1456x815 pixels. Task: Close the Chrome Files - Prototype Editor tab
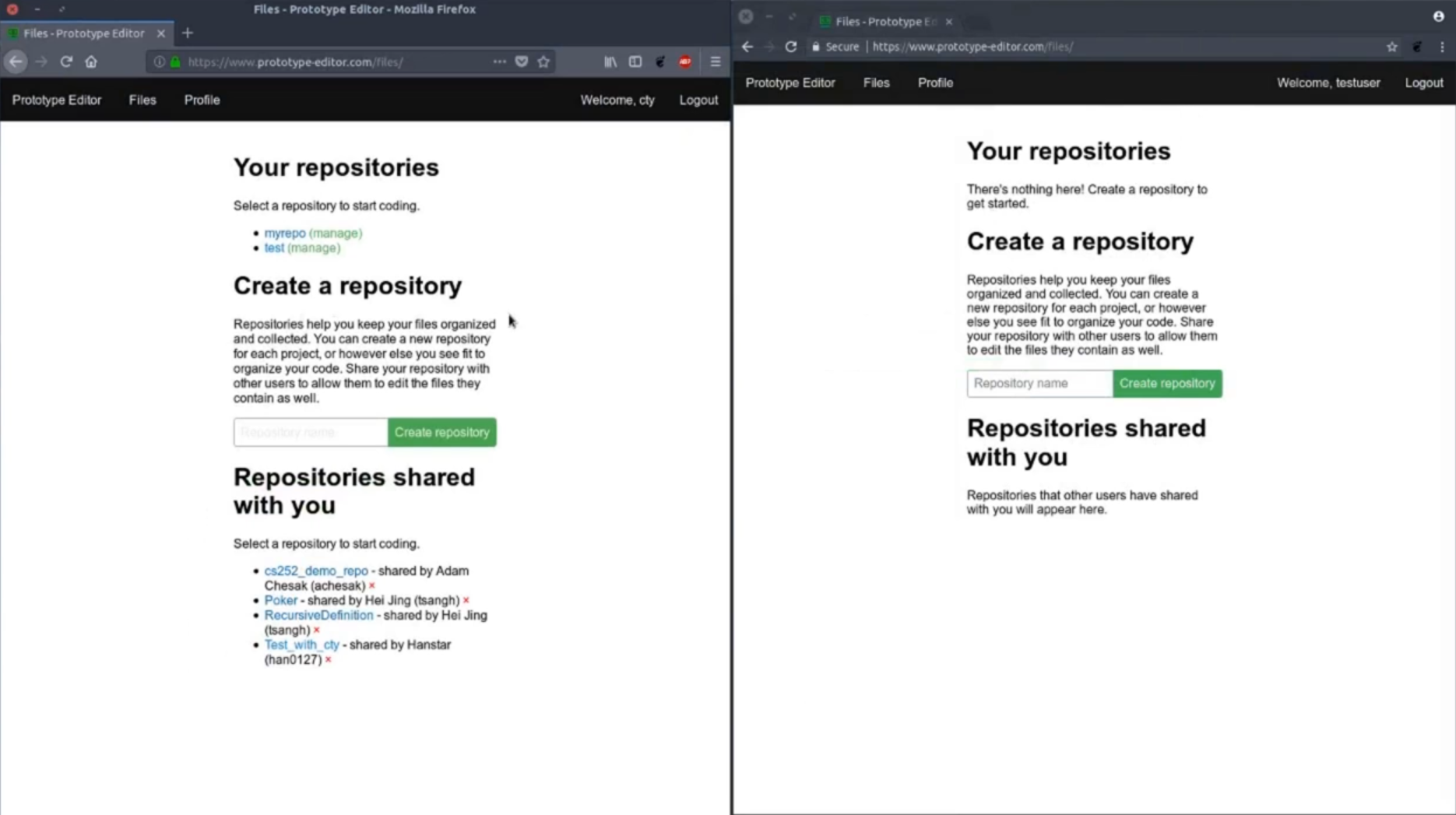point(949,22)
